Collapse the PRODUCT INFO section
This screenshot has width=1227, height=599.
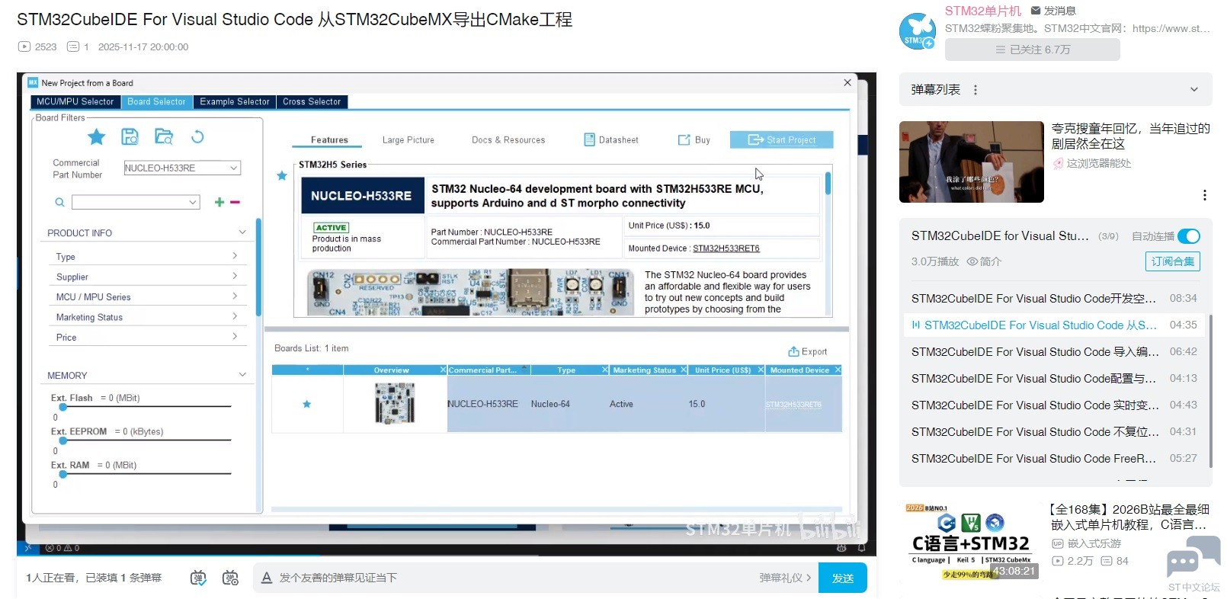[x=242, y=232]
